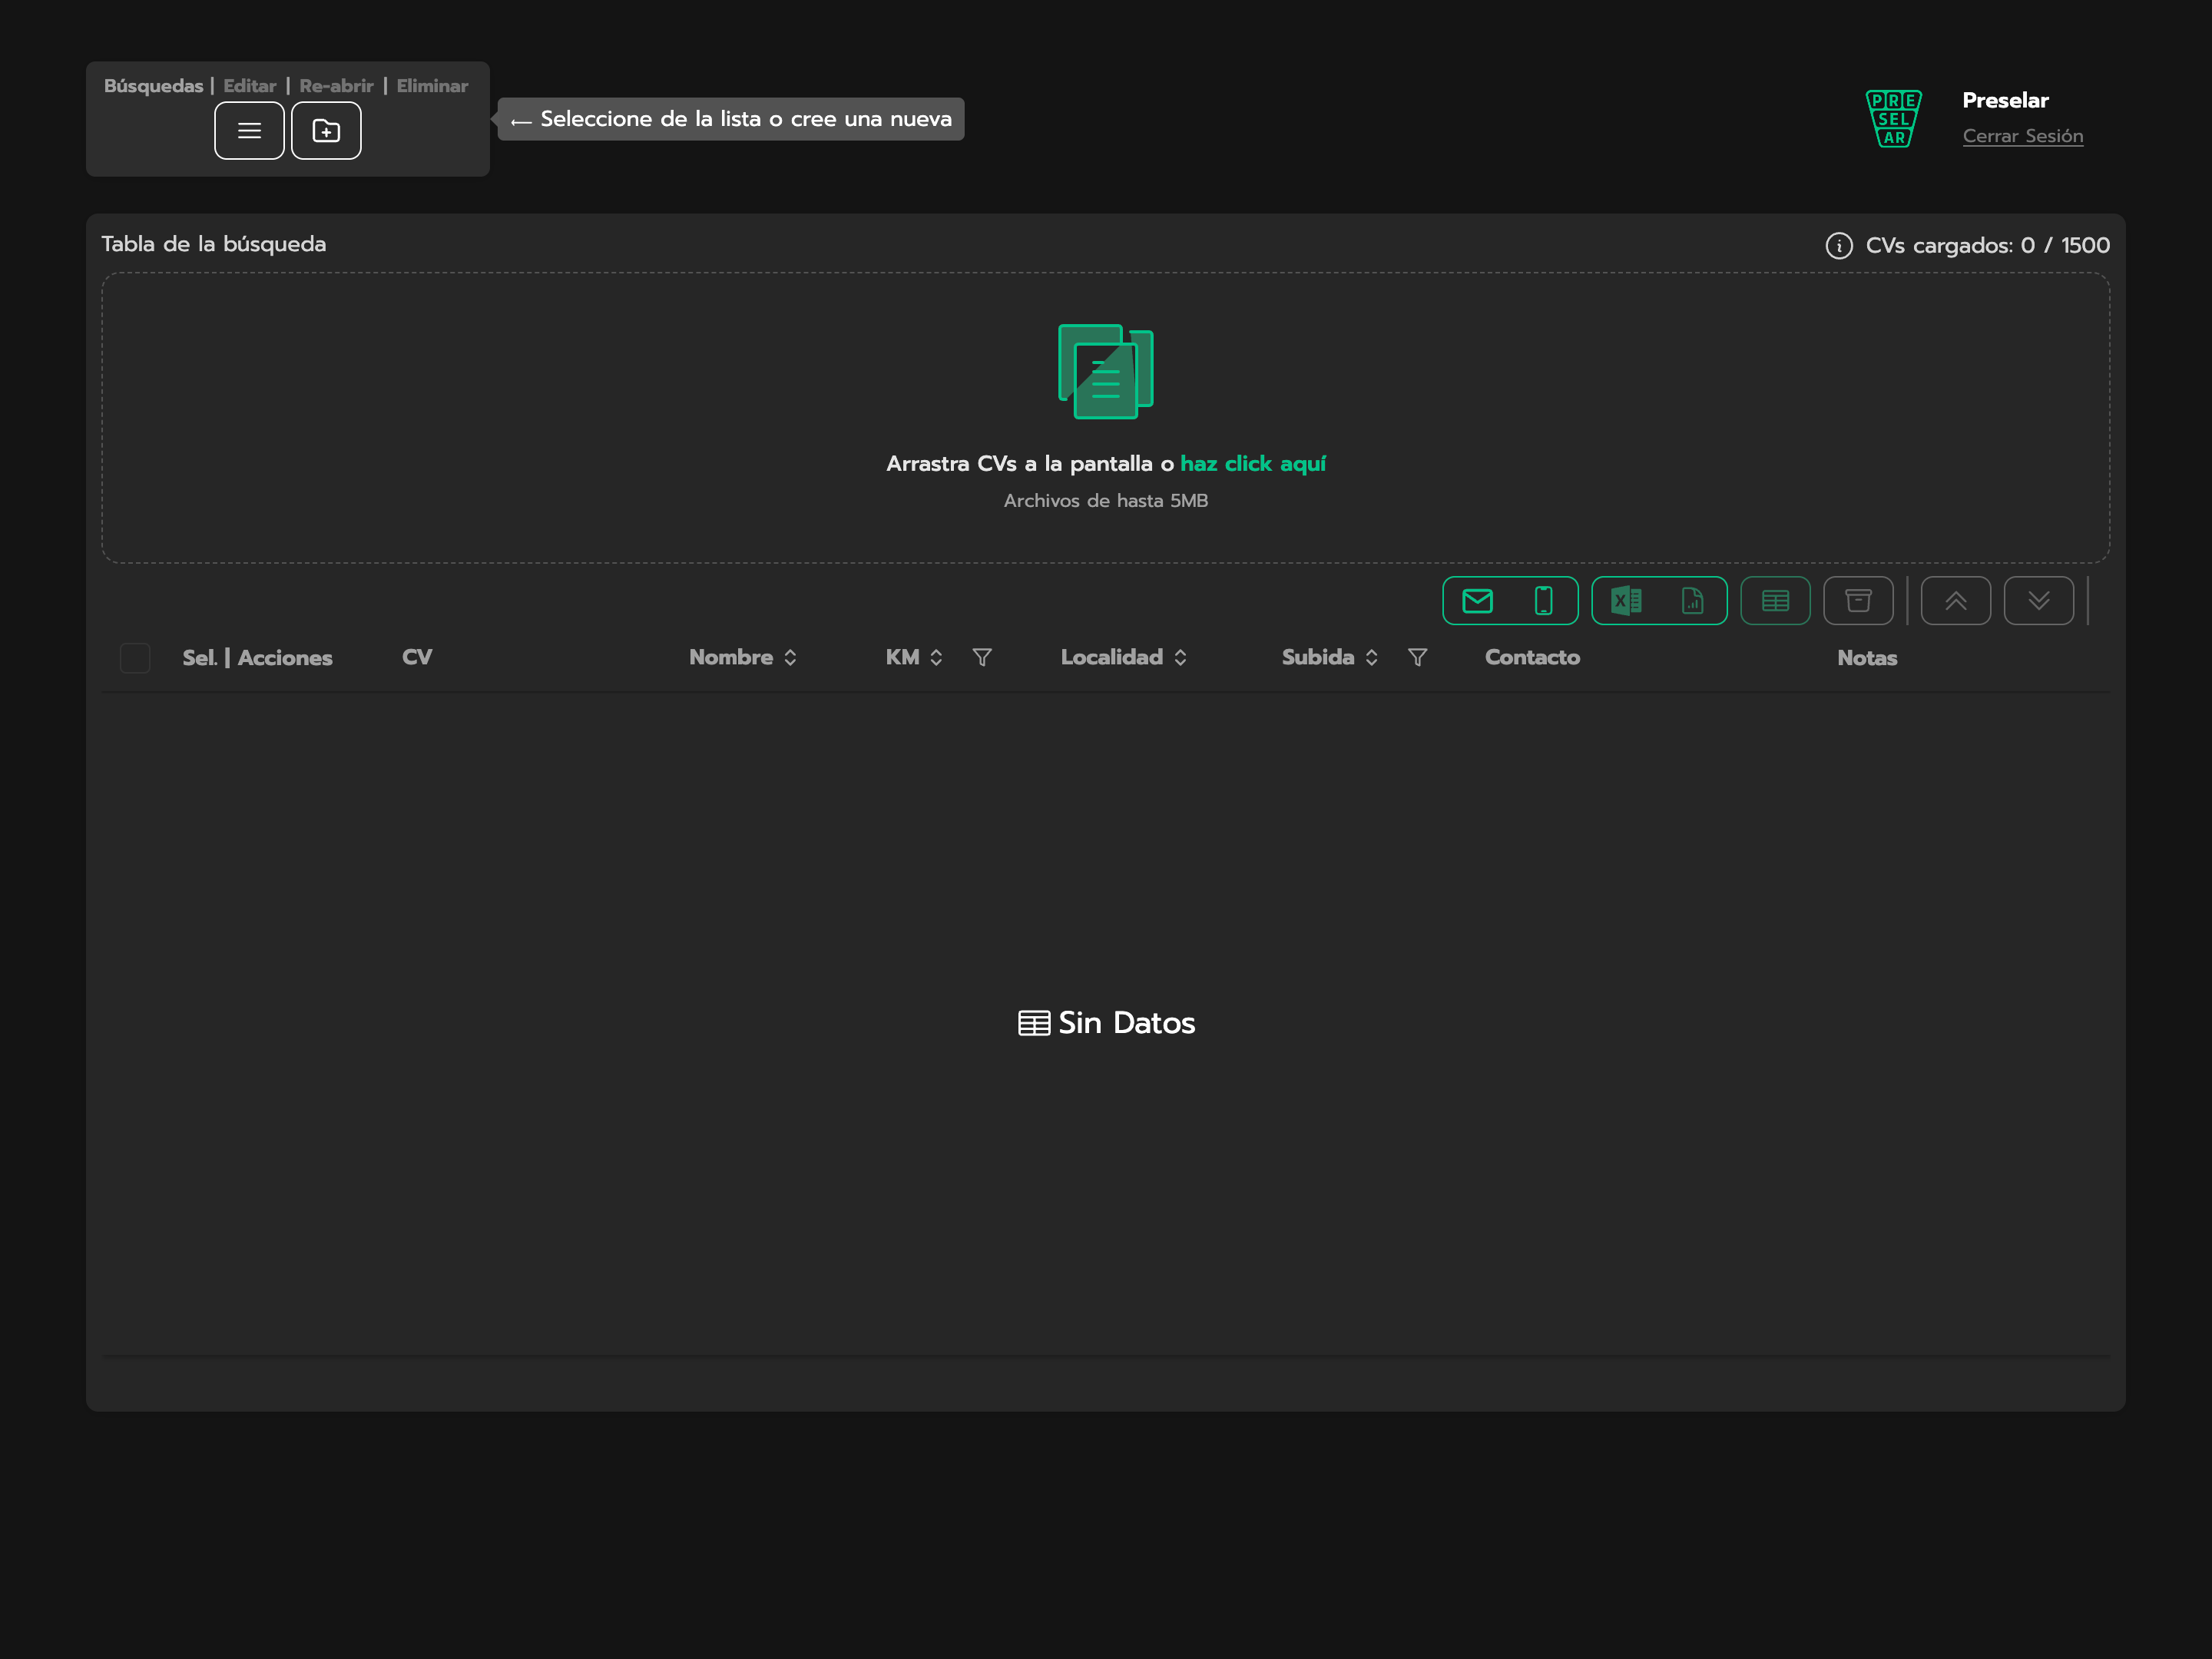
Task: Click the email envelope icon in toolbar
Action: click(x=1477, y=601)
